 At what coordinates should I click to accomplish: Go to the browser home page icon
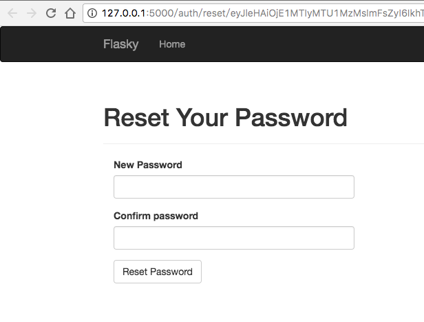[x=70, y=13]
